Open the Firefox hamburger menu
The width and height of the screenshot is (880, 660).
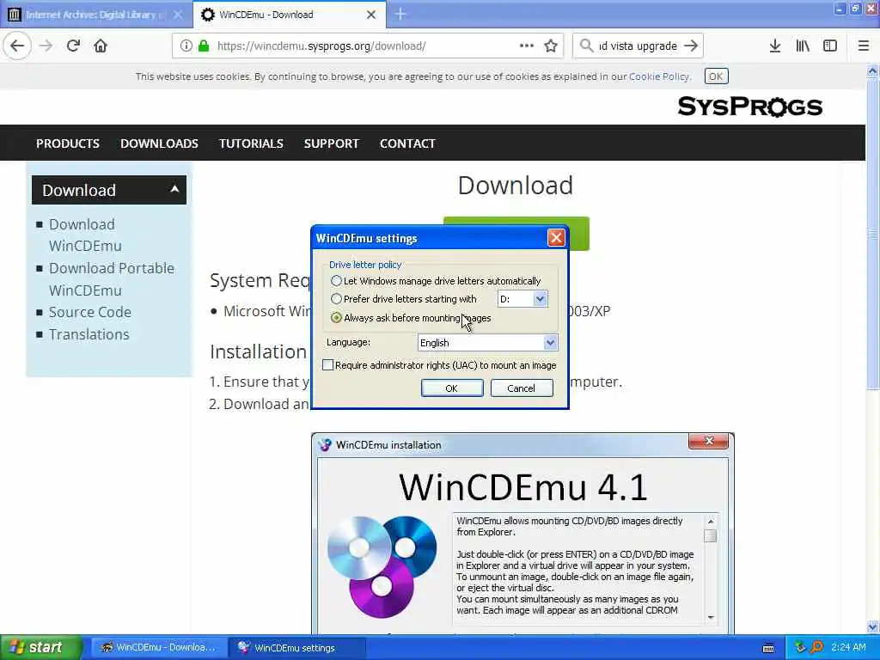(x=863, y=46)
